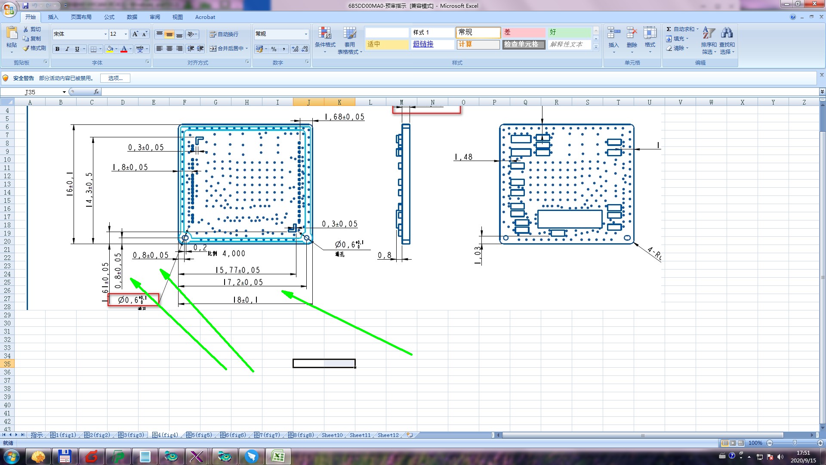Viewport: 826px width, 465px height.
Task: Click the yellow fill color bucket
Action: point(110,49)
